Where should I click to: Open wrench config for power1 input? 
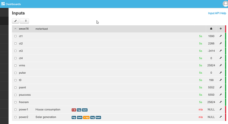click(221, 110)
